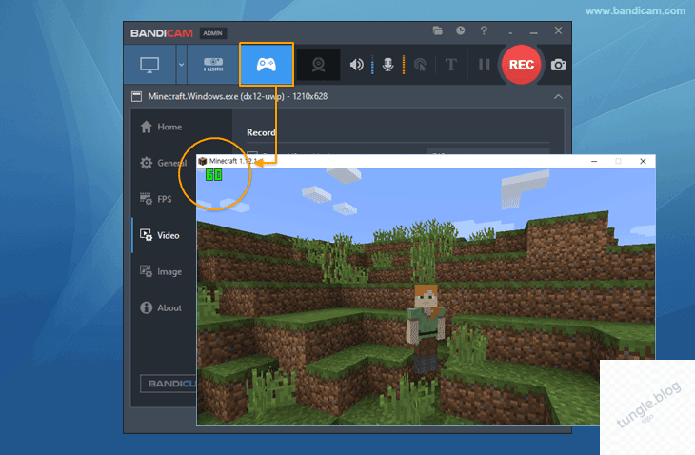Click the pause recording button

(484, 65)
